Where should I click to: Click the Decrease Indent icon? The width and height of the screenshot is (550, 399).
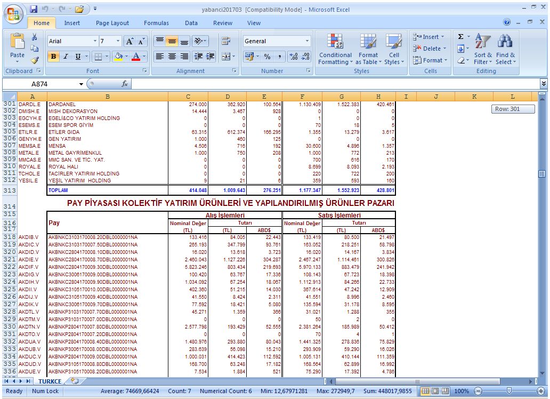pos(198,56)
